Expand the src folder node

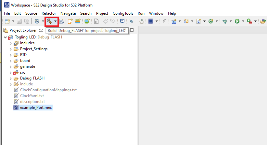pyautogui.click(x=11, y=72)
